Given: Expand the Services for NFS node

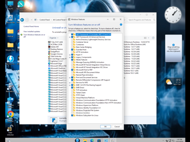Looking at the screenshot, I should [70, 83].
